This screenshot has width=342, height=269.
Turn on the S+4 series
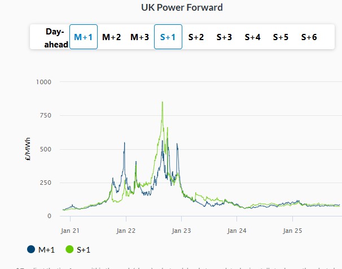click(252, 37)
